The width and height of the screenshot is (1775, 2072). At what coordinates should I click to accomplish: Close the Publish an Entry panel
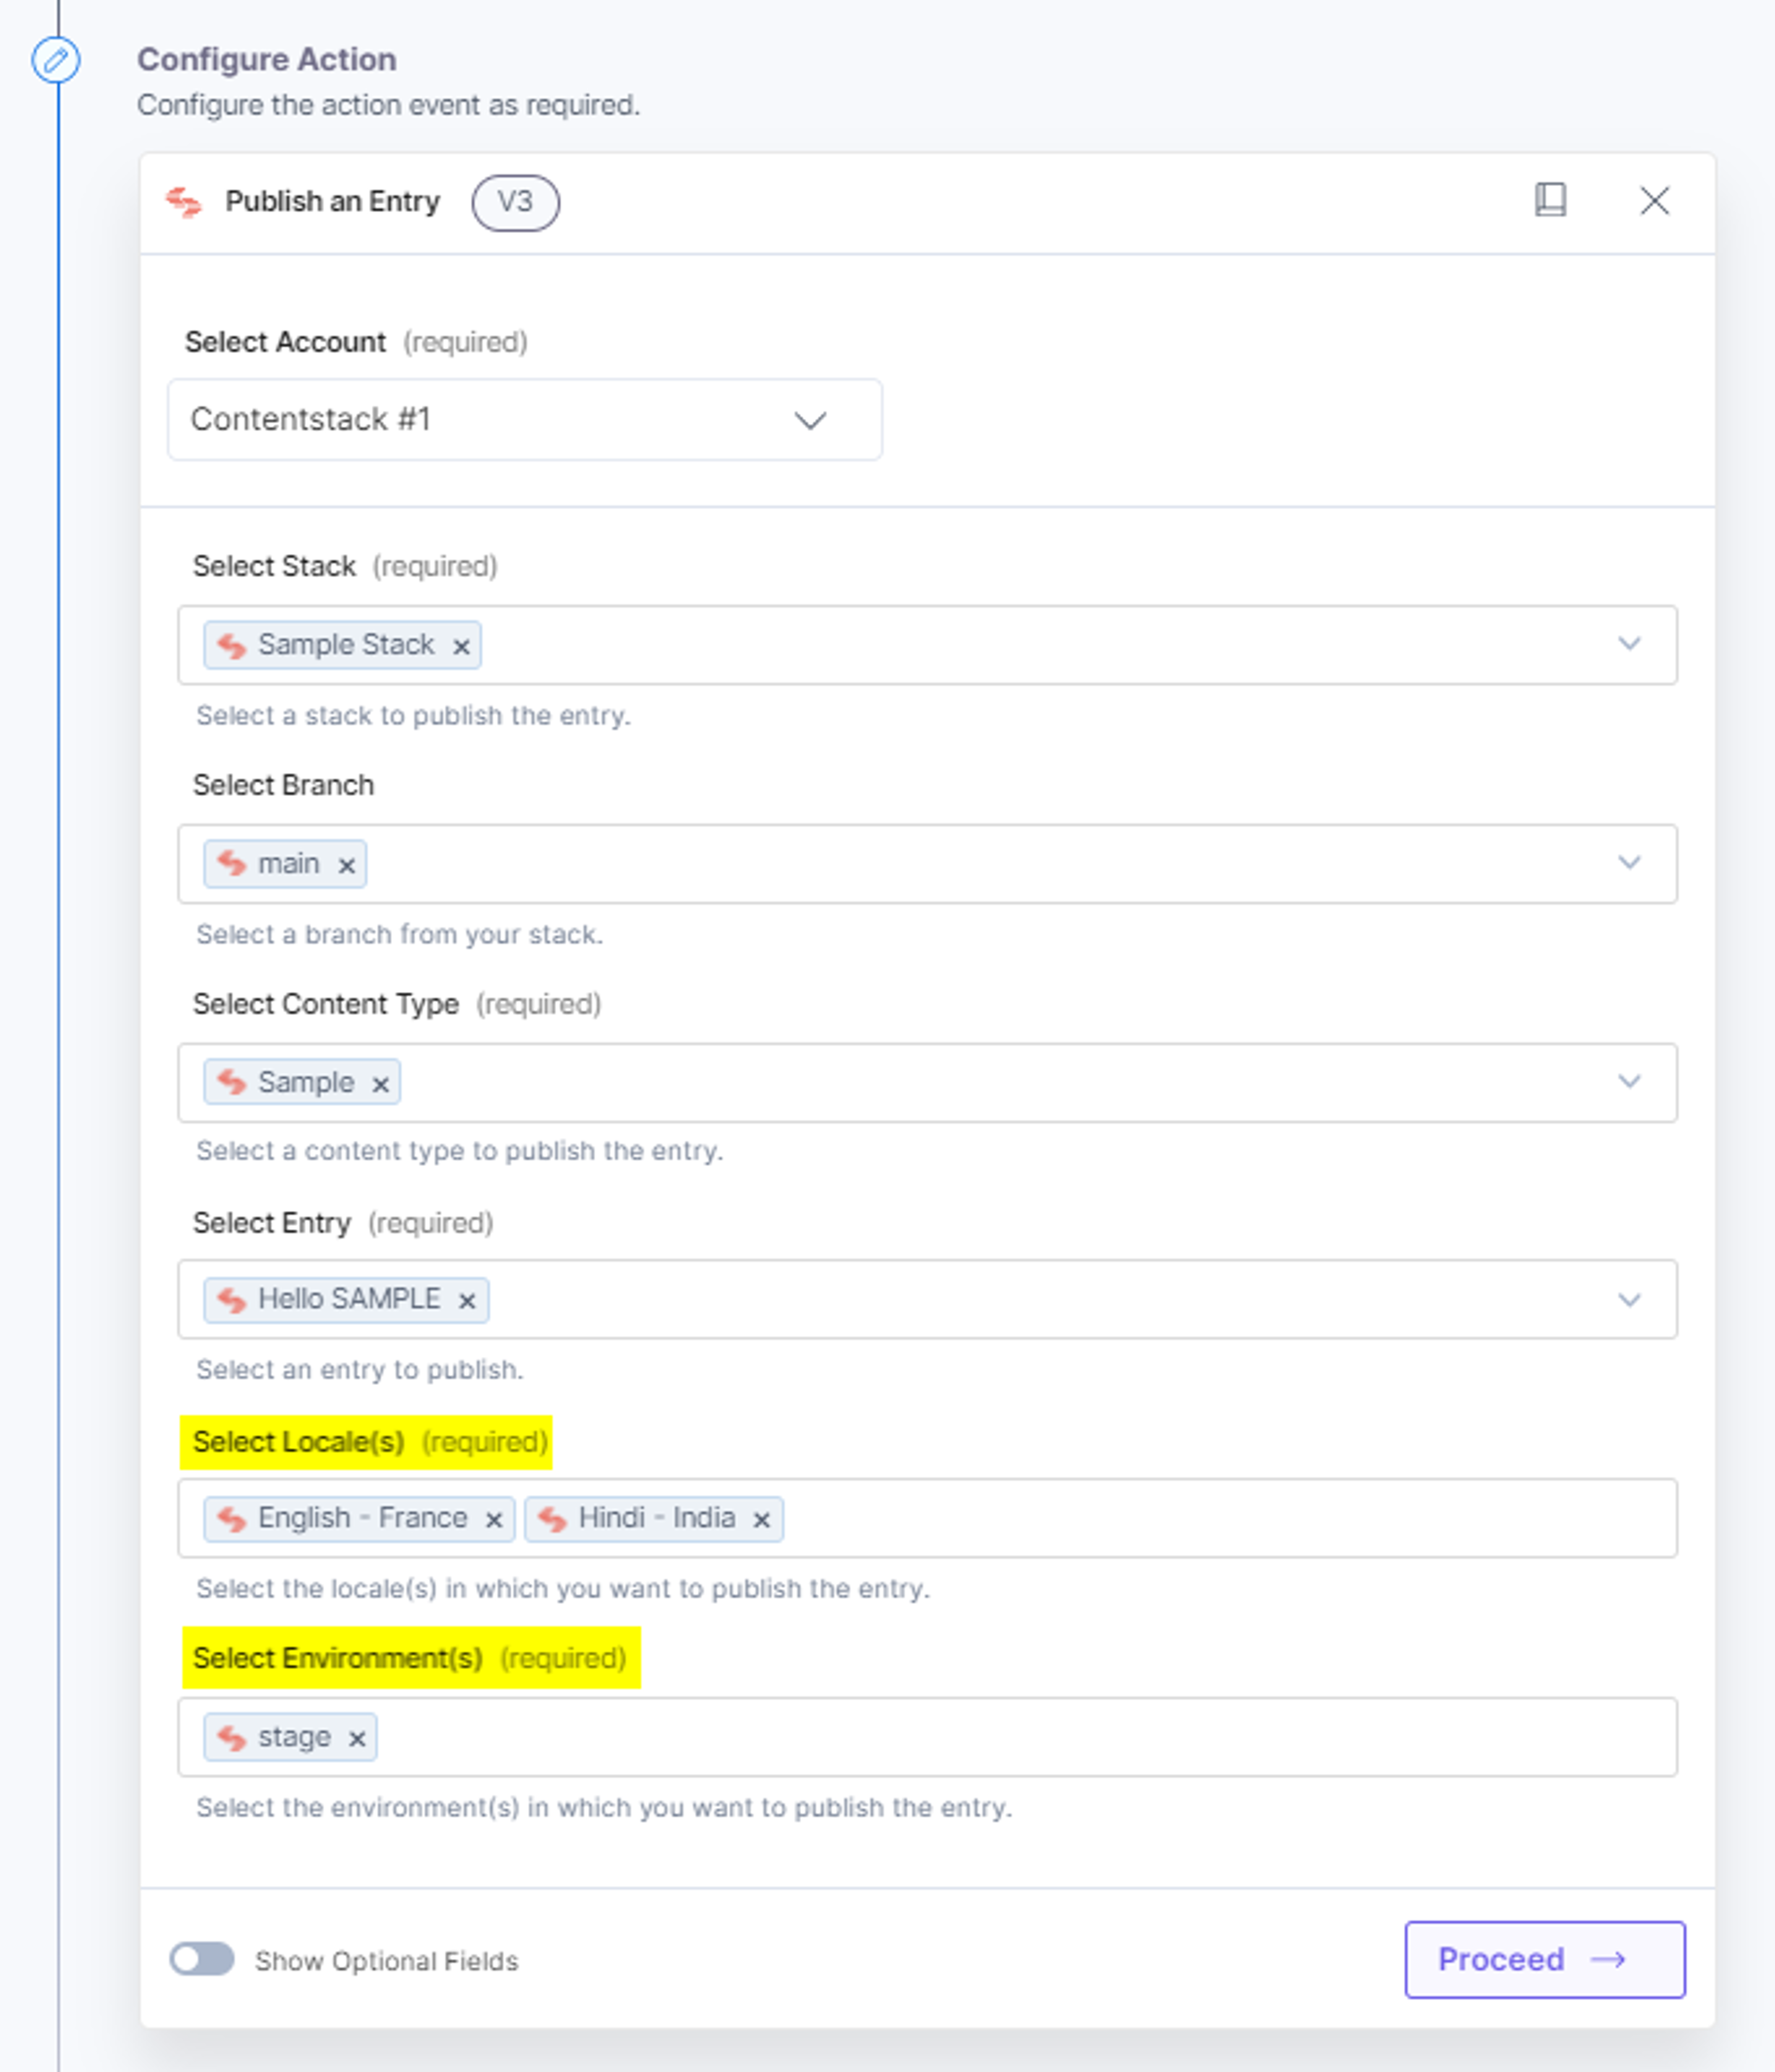coord(1654,201)
